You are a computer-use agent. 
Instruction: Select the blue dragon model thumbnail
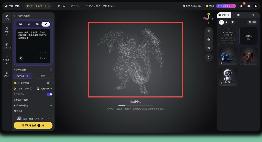228,56
